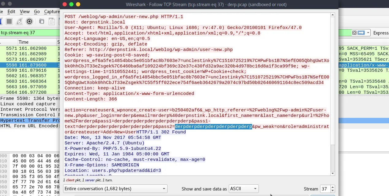Open the Entire conversation (1,682 bytes) dropdown
The width and height of the screenshot is (389, 196).
click(115, 189)
